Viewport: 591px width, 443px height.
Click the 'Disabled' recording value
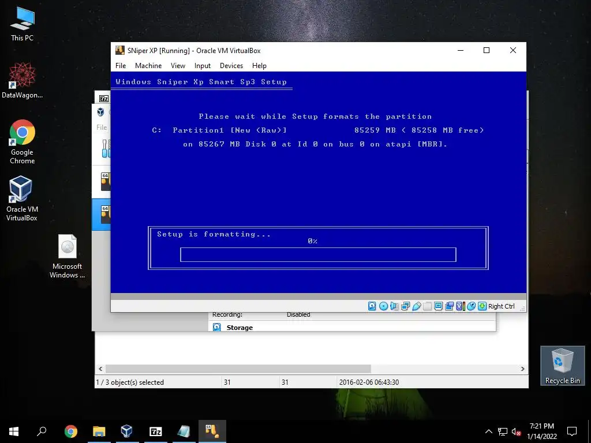(x=298, y=314)
